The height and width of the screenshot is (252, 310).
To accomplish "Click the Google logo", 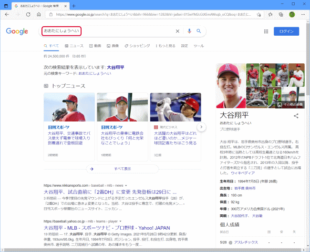I will click(x=17, y=31).
